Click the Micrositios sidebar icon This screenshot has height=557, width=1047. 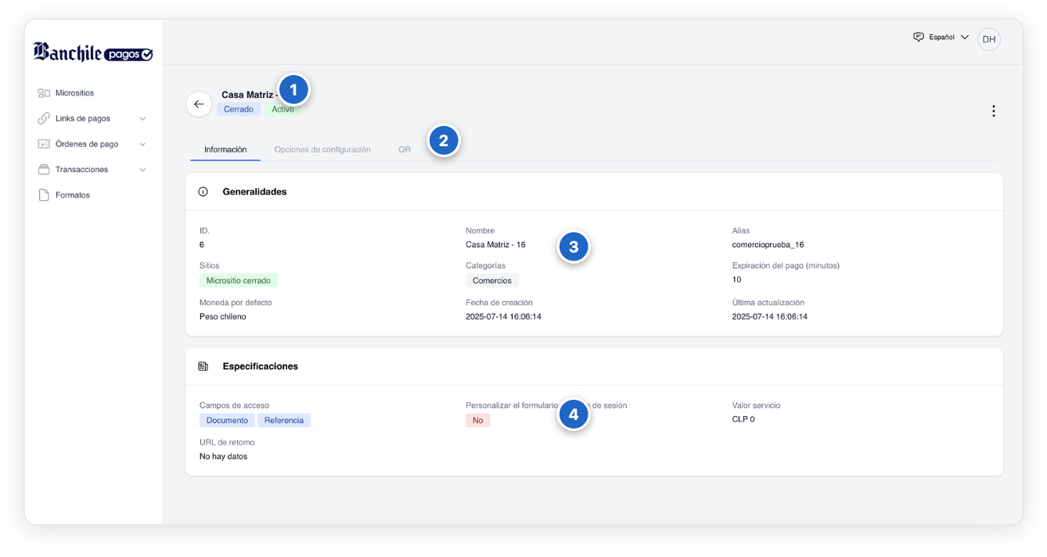click(x=44, y=93)
